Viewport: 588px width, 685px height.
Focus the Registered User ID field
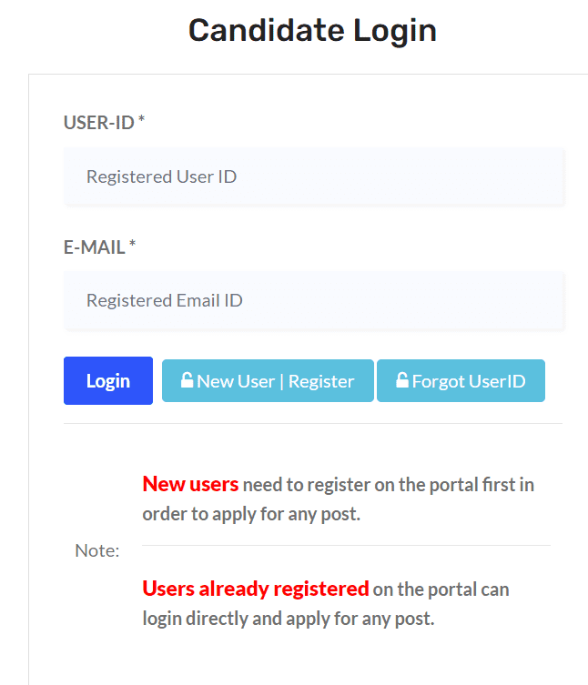(x=314, y=176)
